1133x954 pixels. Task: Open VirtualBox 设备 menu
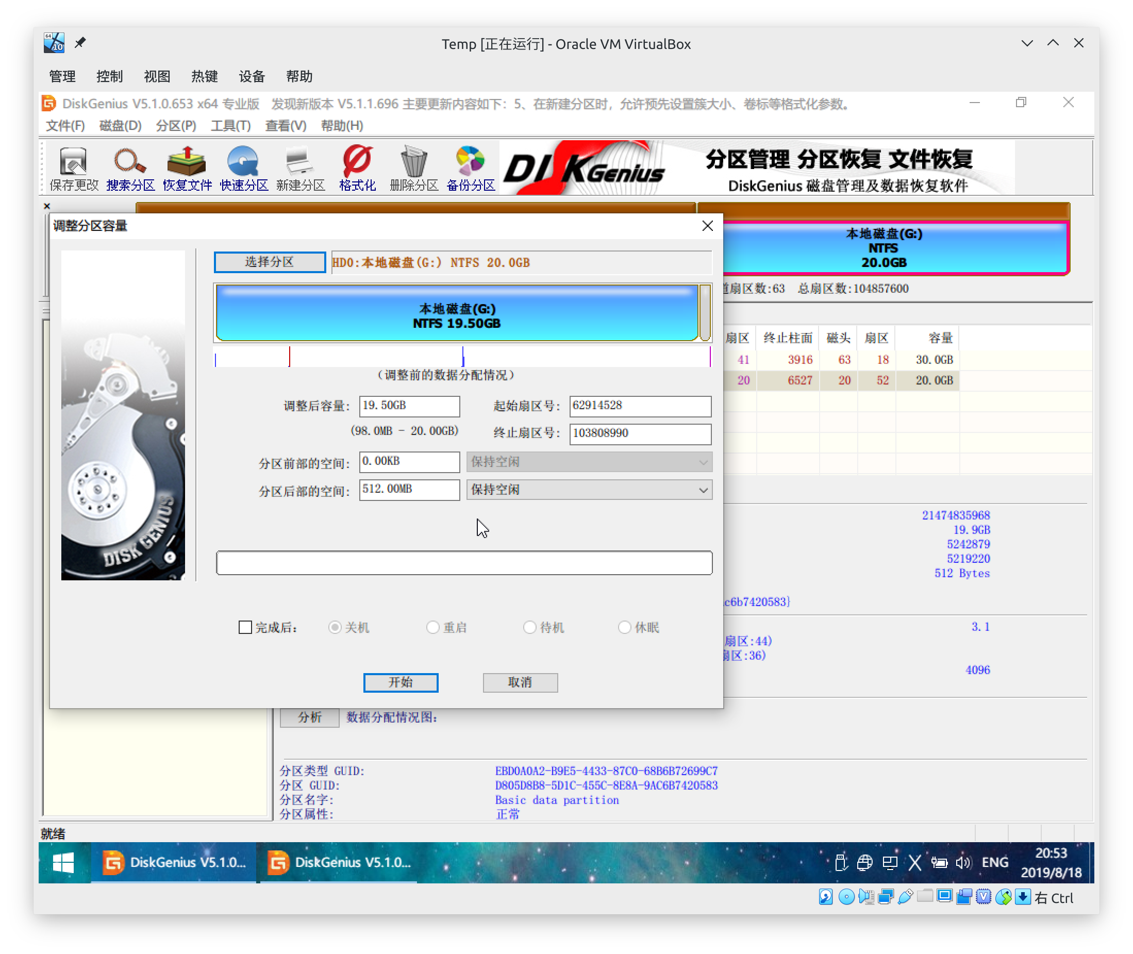coord(252,76)
